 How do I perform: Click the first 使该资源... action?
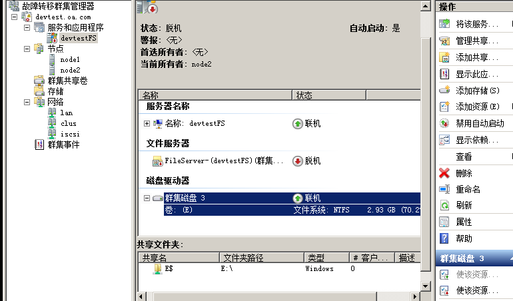coord(477,274)
